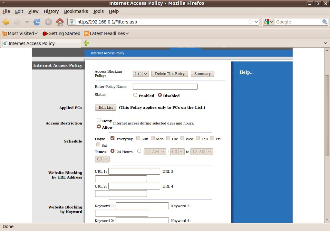Open the Tools menu
The height and width of the screenshot is (231, 330).
coord(98,11)
